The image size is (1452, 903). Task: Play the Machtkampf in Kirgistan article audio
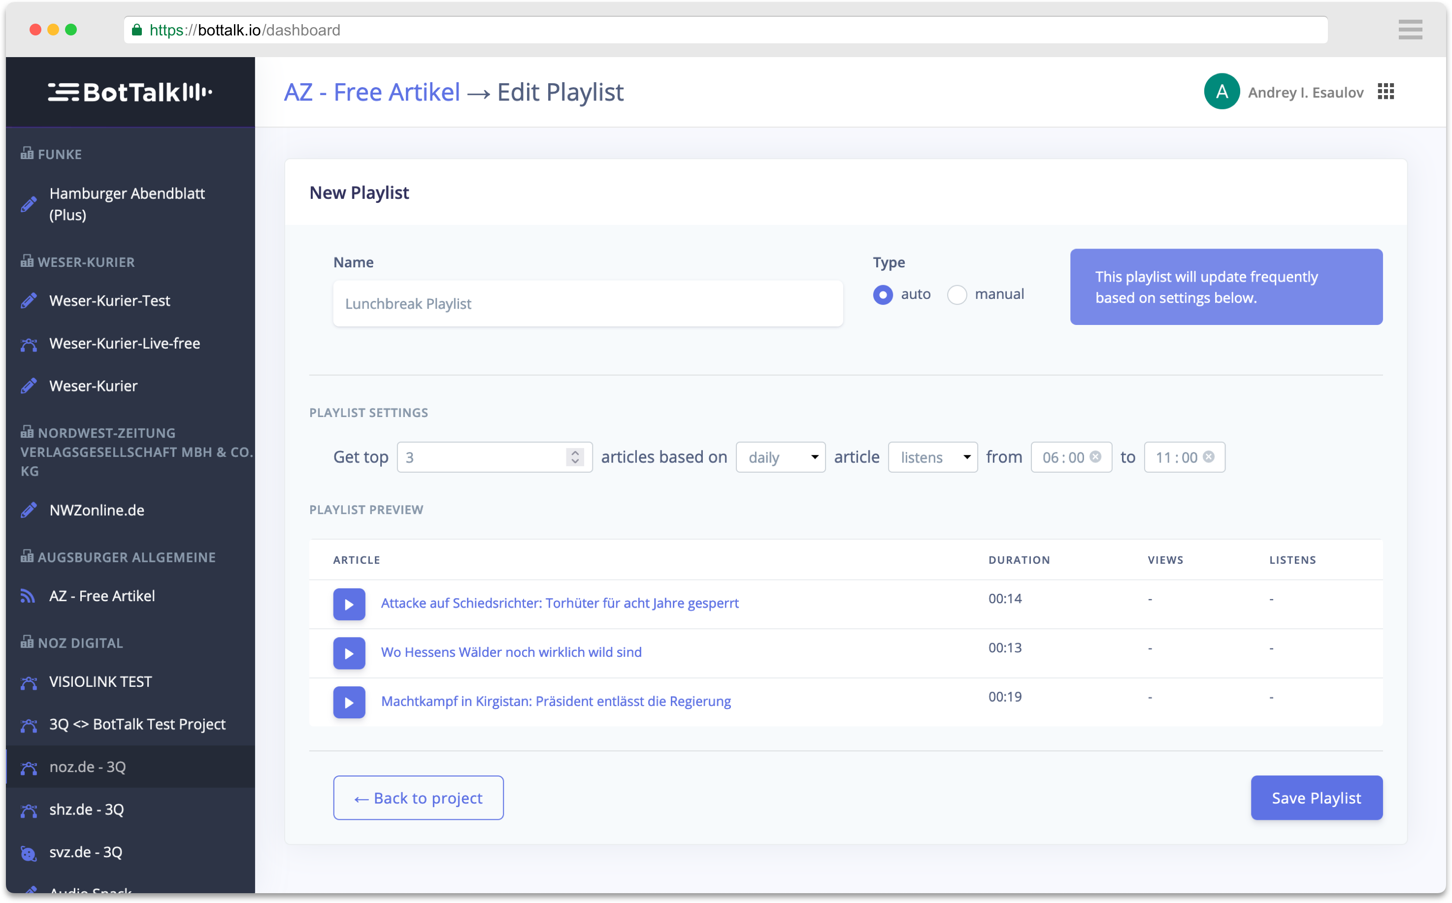349,702
